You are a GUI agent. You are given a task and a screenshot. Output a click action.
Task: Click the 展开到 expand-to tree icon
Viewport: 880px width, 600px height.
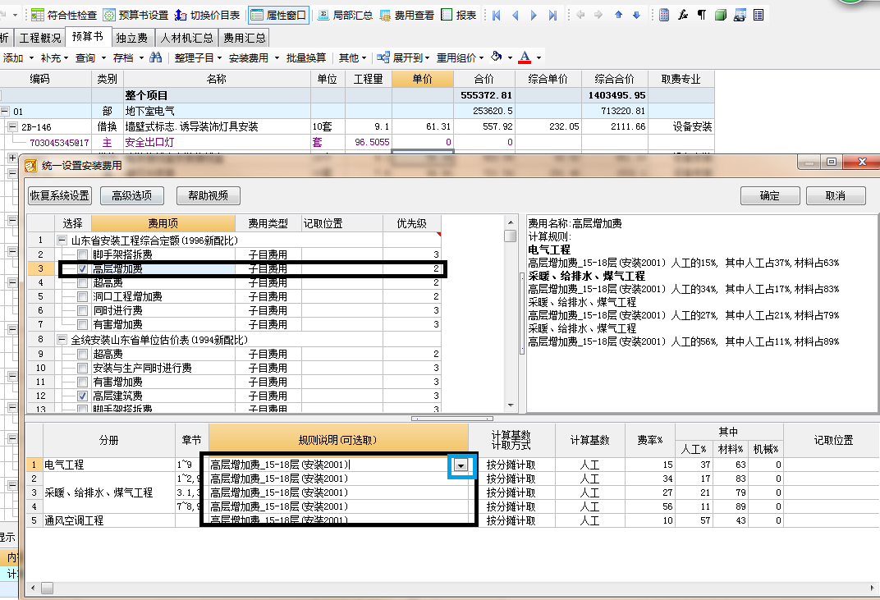(383, 57)
